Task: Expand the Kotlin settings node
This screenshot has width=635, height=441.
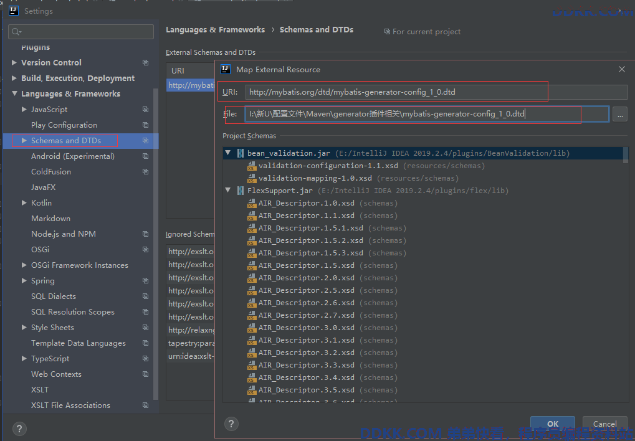Action: pyautogui.click(x=24, y=203)
